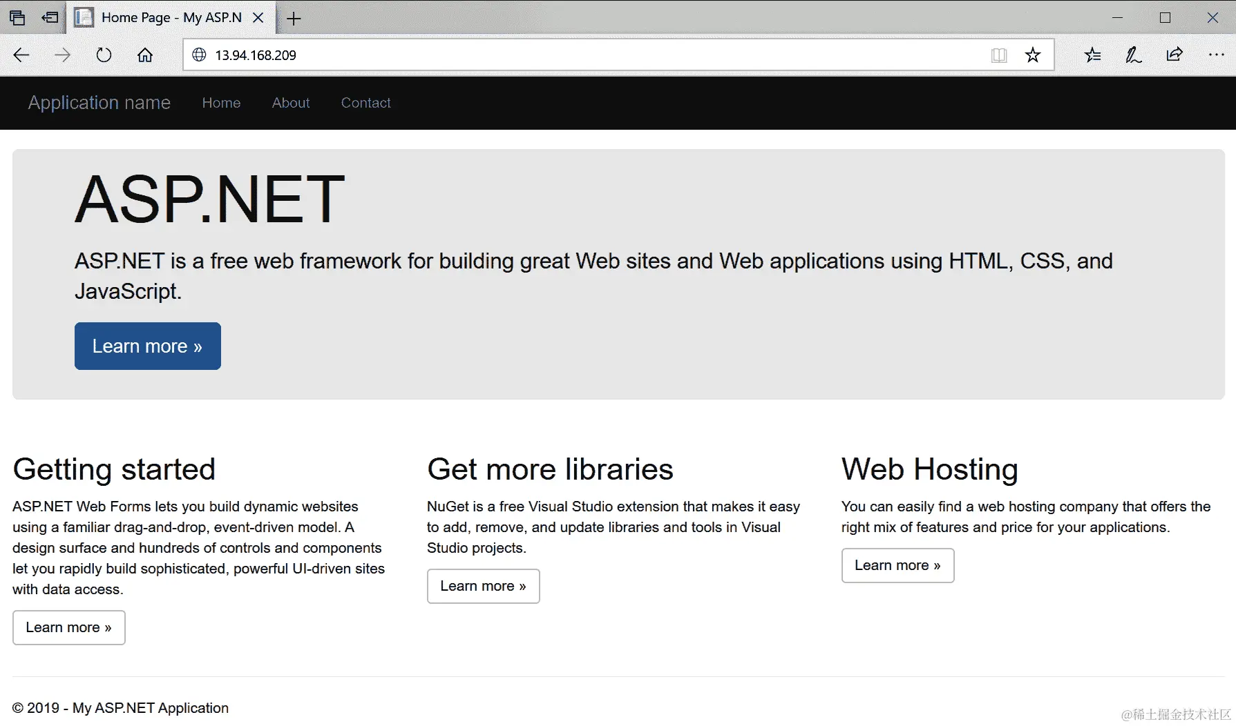Close the browser window

click(1213, 18)
